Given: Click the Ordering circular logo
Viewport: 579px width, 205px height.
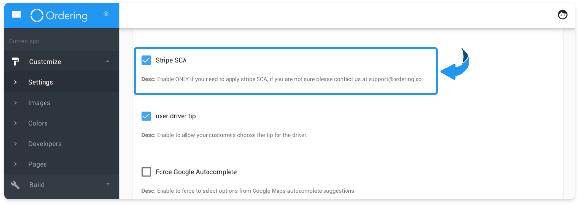Looking at the screenshot, I should (x=37, y=15).
